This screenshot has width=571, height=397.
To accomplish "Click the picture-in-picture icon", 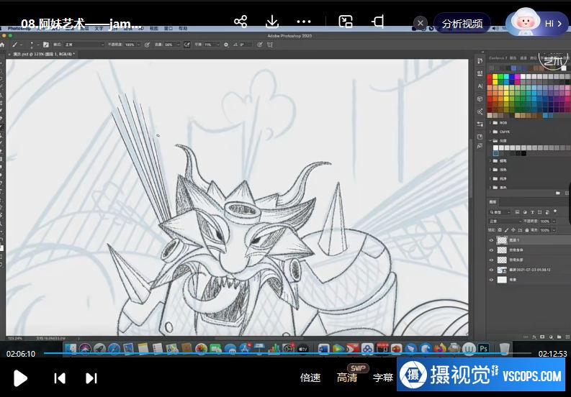I will point(345,22).
